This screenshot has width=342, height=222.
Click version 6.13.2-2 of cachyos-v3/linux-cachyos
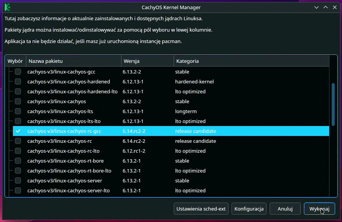point(132,101)
